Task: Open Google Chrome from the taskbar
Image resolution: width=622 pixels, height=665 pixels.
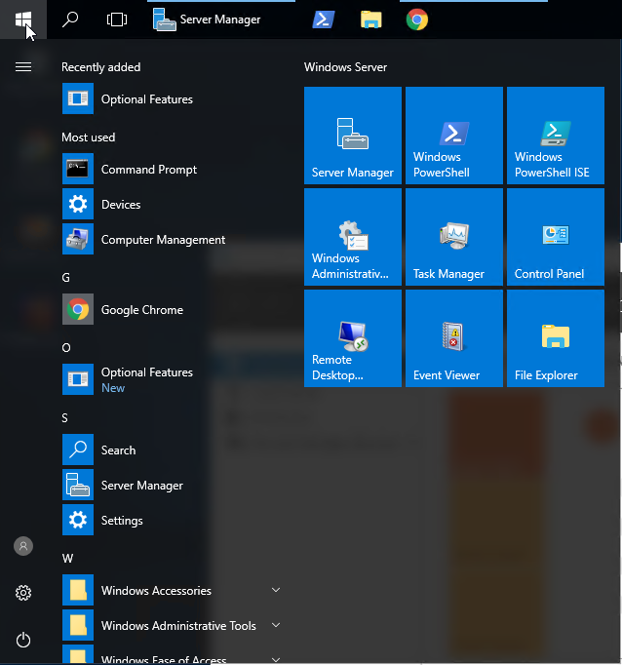Action: [417, 20]
